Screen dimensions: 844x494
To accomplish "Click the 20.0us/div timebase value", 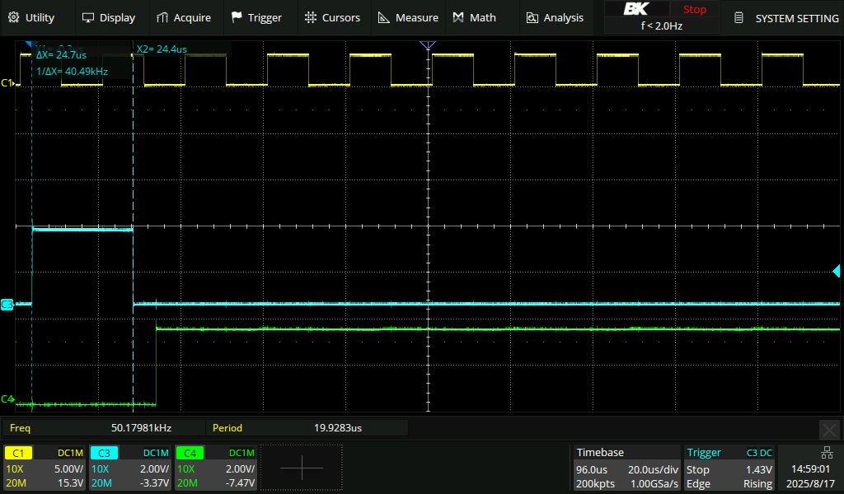I will 653,470.
